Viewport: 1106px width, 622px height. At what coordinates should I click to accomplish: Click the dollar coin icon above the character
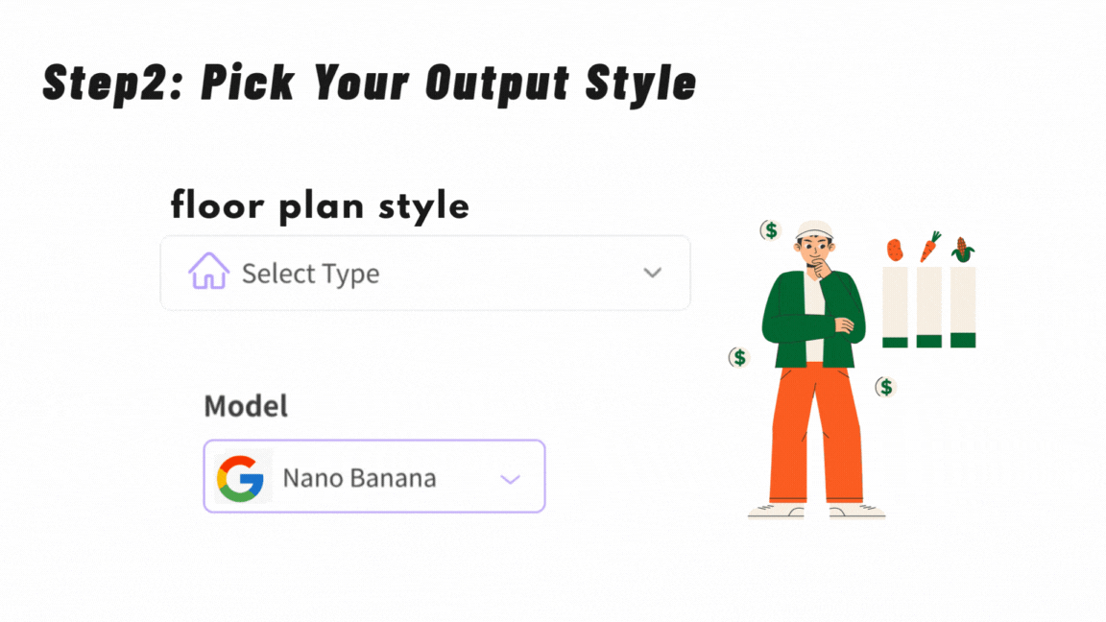coord(772,229)
